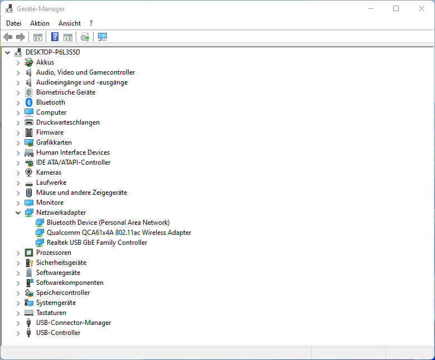Click the Human Interface Devices icon
This screenshot has width=435, height=360.
pyautogui.click(x=29, y=152)
